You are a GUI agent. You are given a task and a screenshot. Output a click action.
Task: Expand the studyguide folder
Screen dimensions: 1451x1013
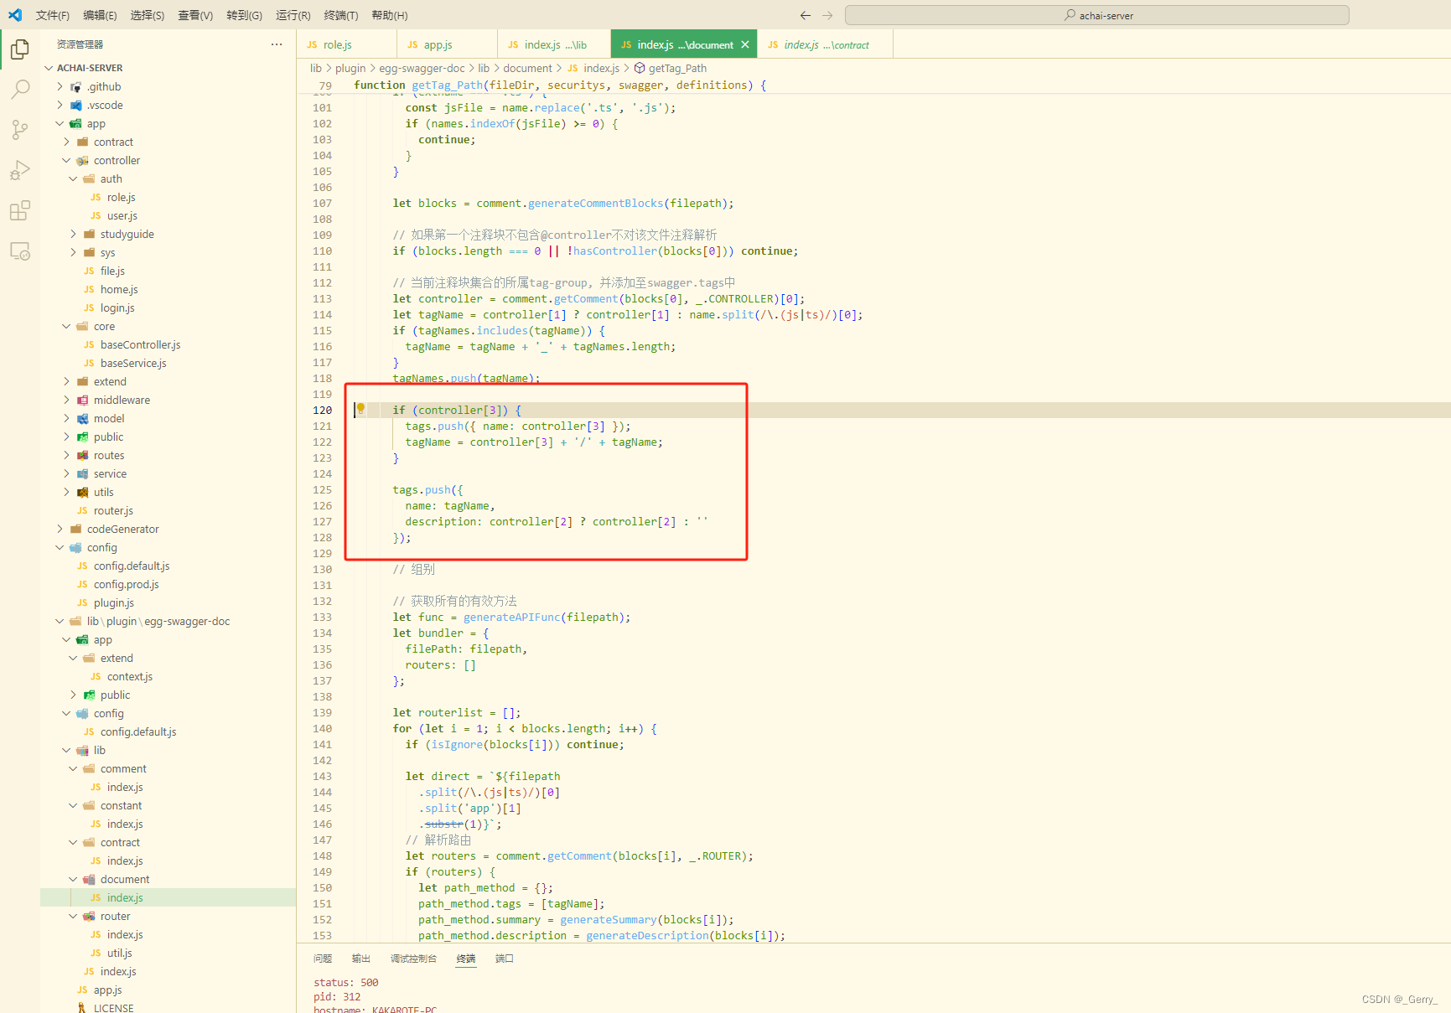tap(168, 234)
